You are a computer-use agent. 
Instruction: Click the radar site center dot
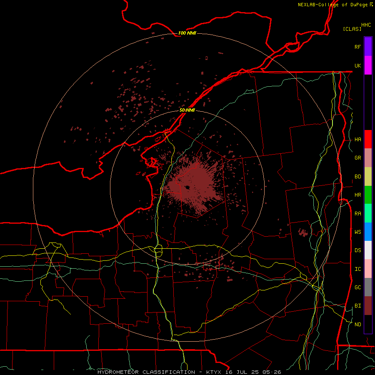pos(187,187)
